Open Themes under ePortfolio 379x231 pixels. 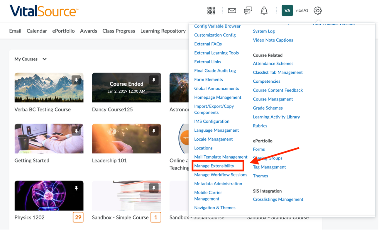pos(260,176)
